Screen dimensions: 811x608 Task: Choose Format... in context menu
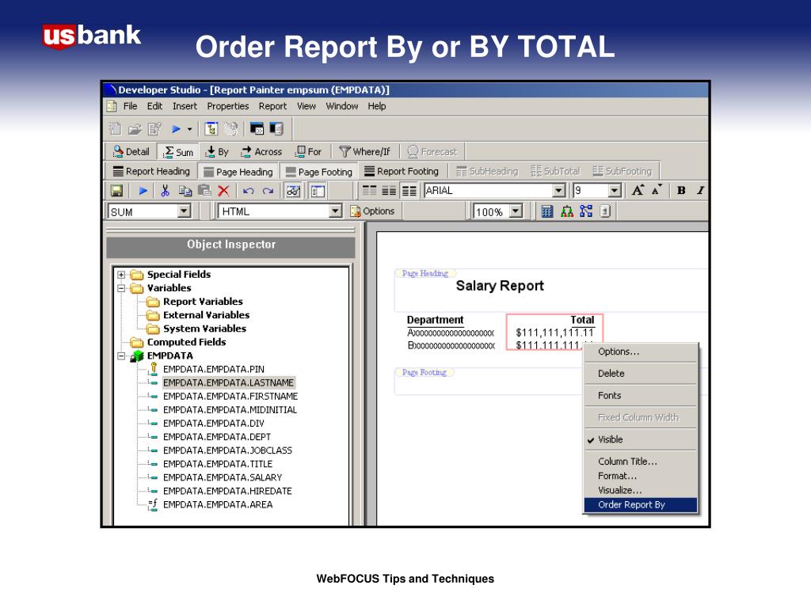click(640, 476)
